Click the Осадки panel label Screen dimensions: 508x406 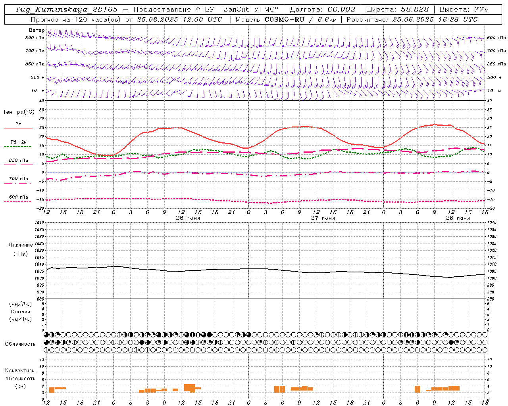21,312
